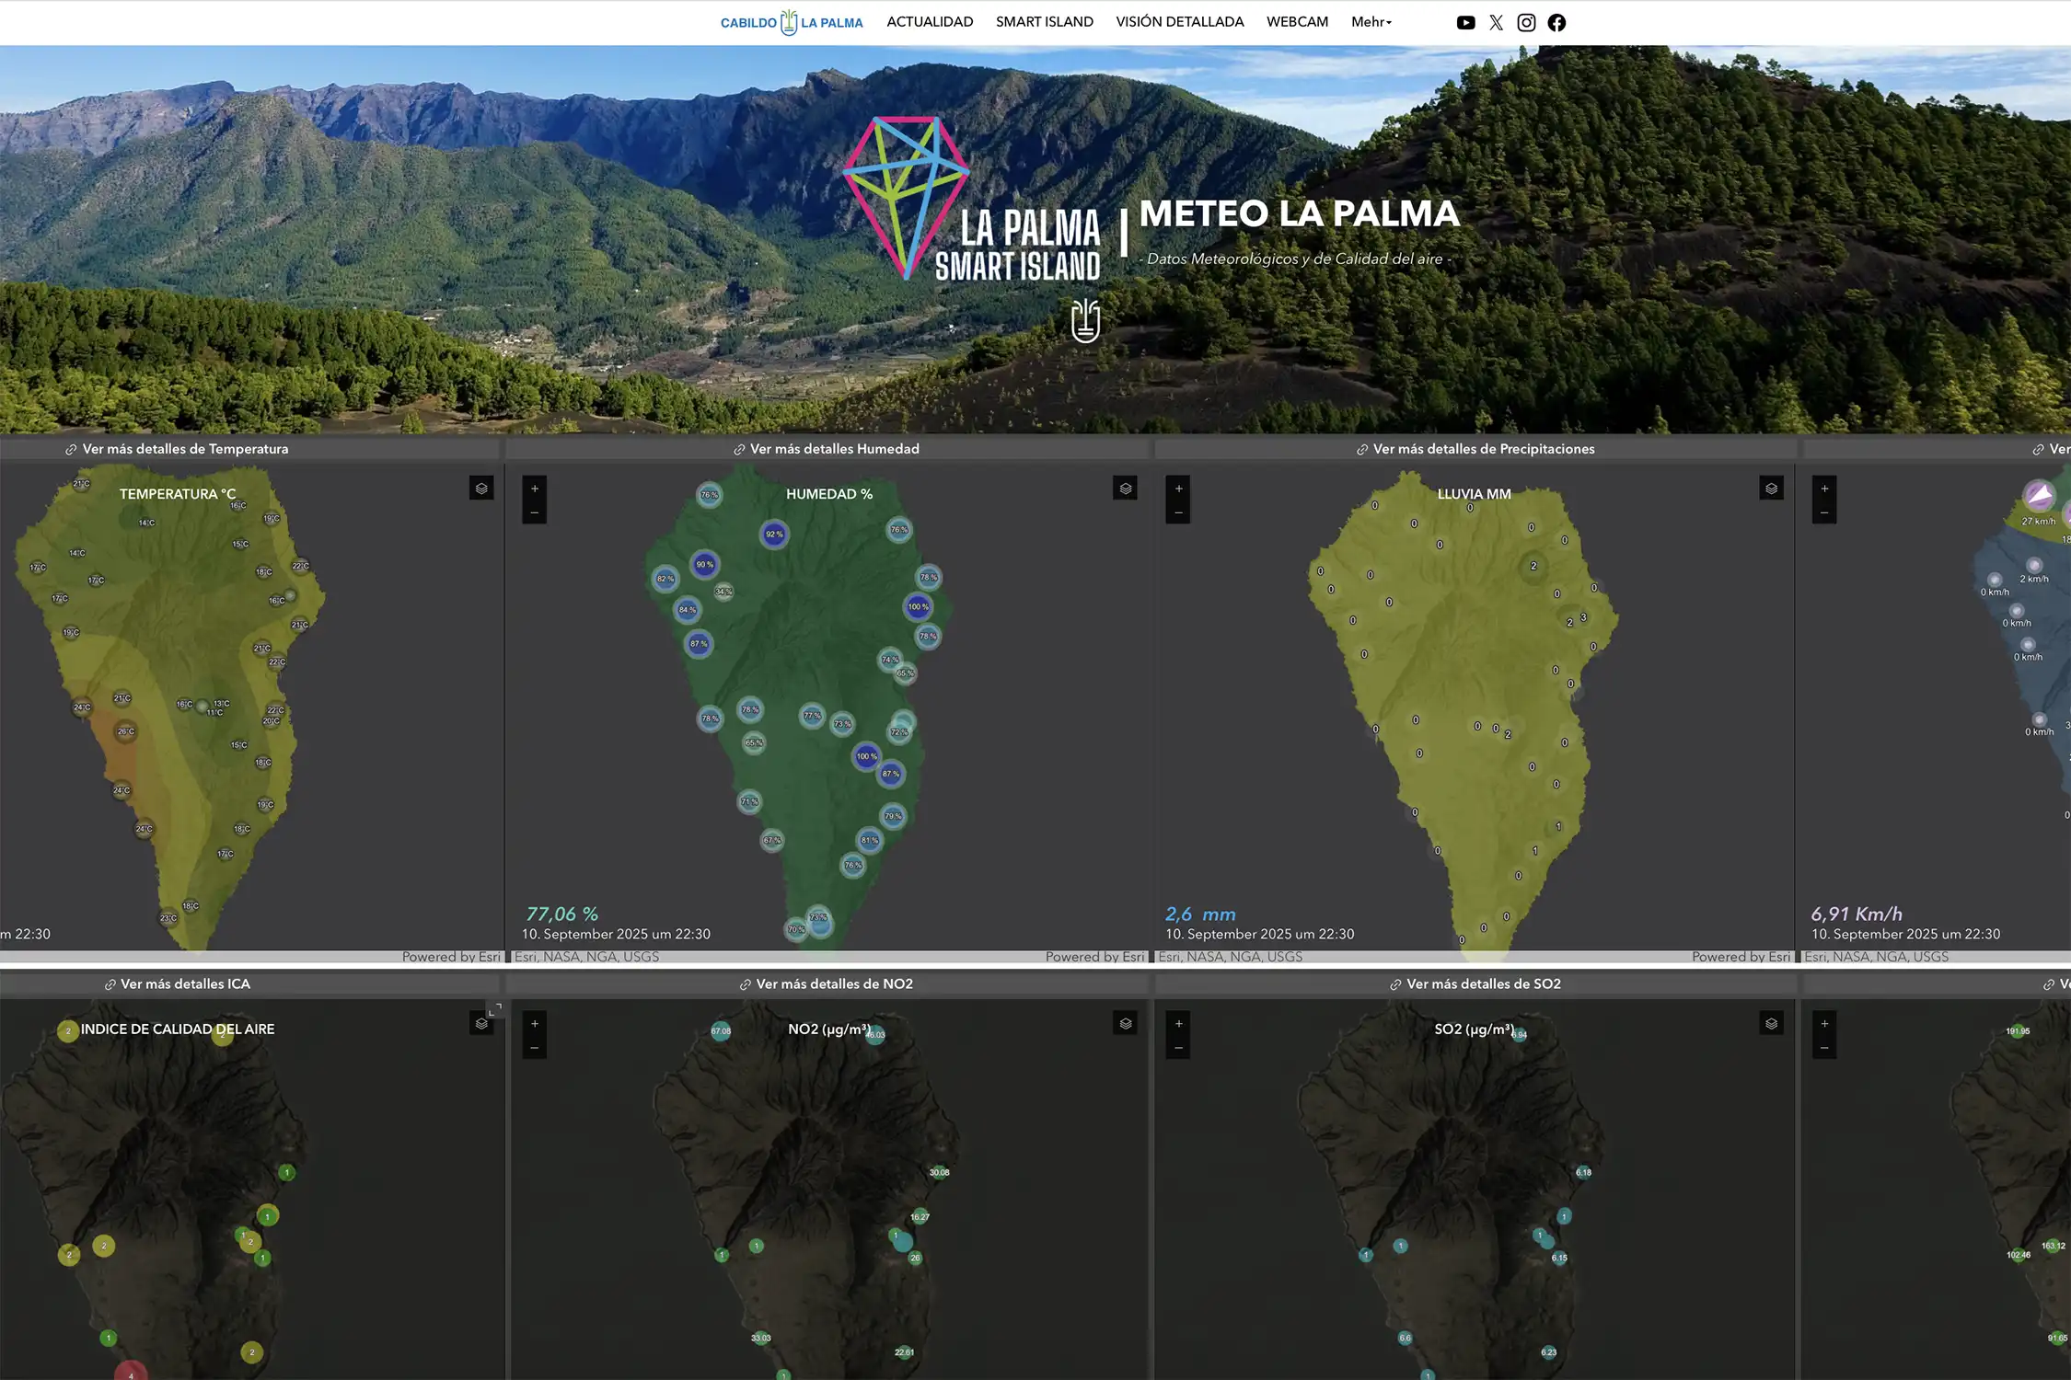Open the VISIÓN DETALLADA menu item

1180,22
